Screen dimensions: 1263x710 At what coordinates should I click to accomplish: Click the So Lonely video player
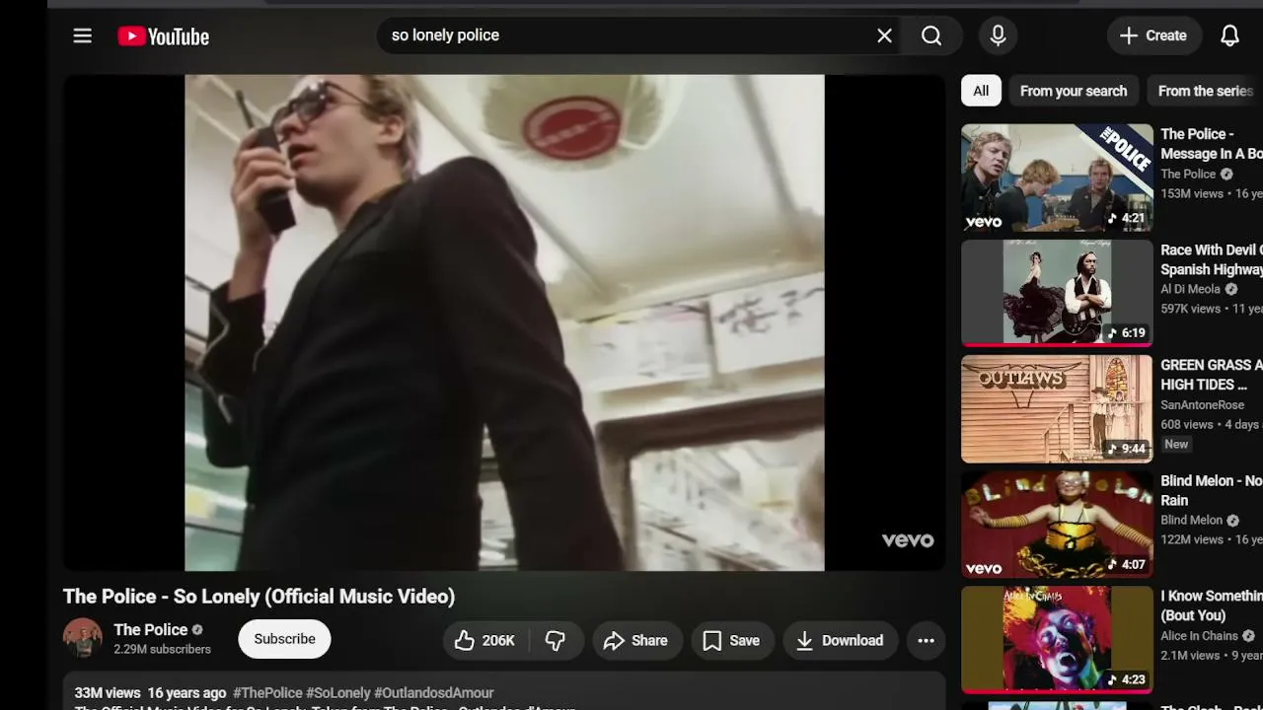(x=504, y=322)
